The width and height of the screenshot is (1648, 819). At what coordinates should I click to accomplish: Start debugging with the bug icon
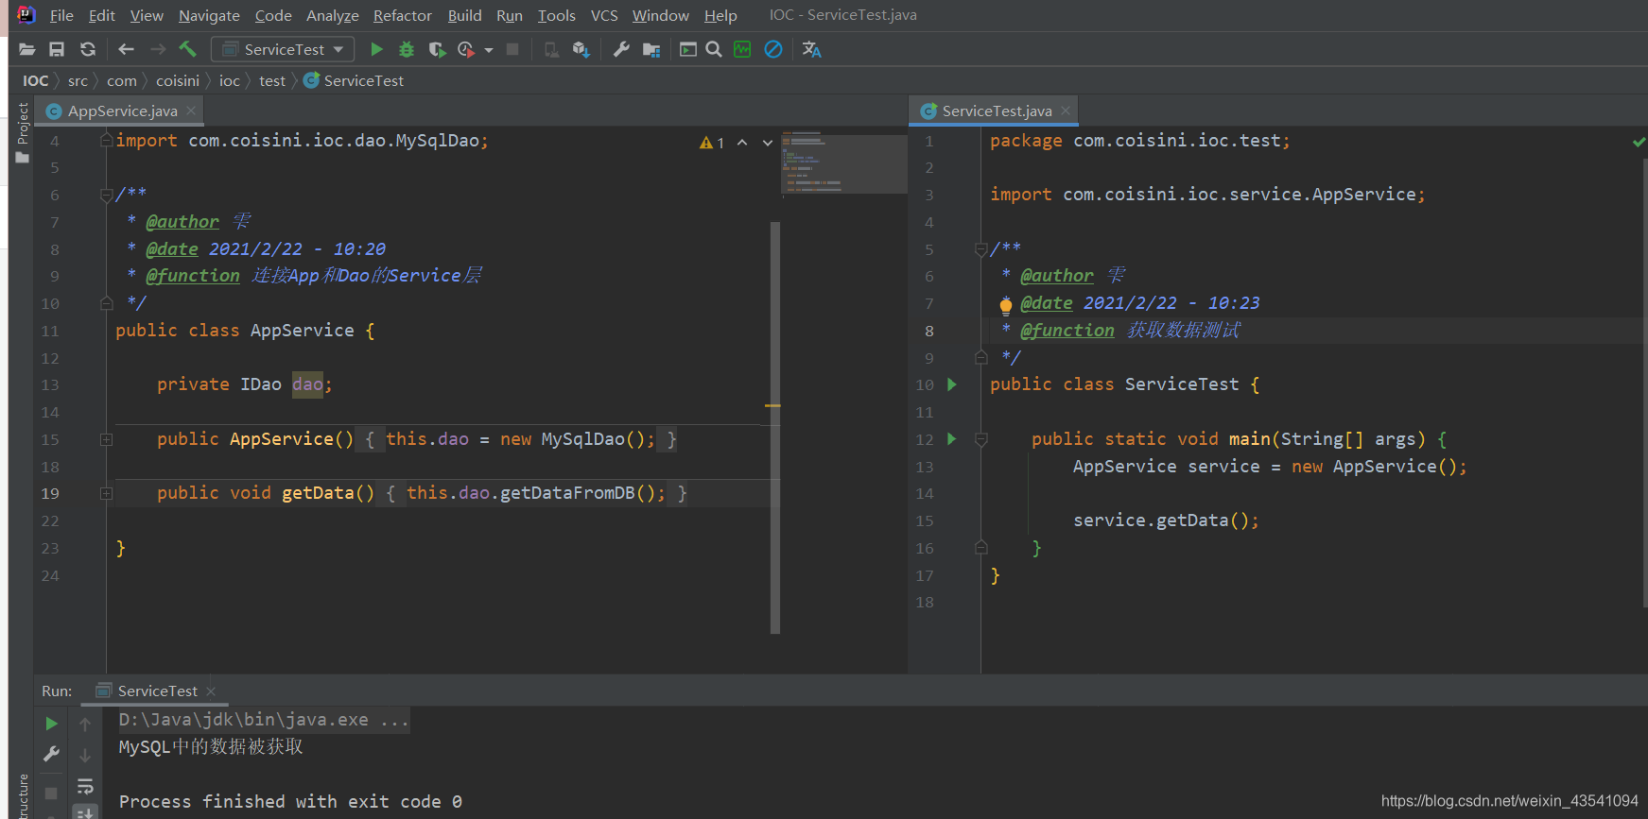pos(407,49)
